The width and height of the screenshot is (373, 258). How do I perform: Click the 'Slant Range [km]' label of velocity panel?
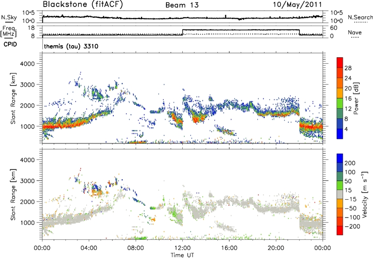(13, 194)
